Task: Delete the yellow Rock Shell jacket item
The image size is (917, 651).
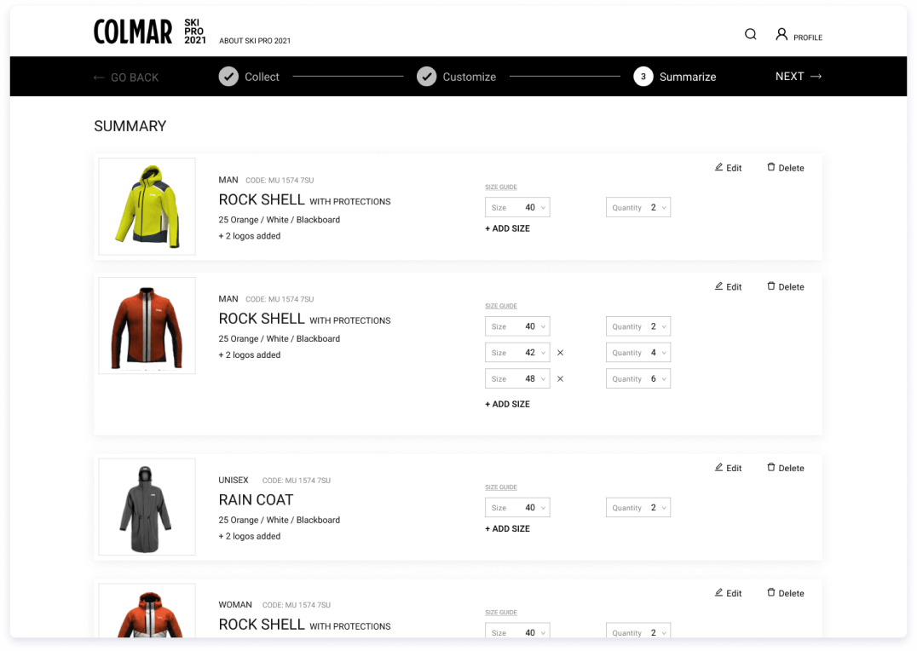Action: 786,168
